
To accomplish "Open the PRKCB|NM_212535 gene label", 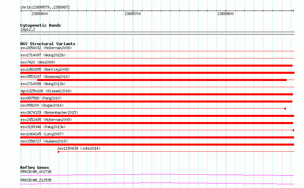I will (36, 180).
